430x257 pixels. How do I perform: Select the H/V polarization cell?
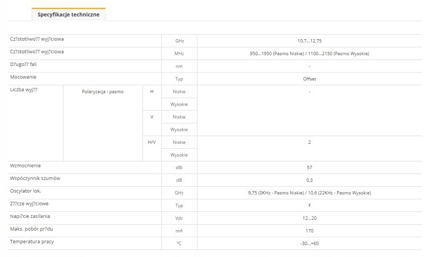[152, 142]
